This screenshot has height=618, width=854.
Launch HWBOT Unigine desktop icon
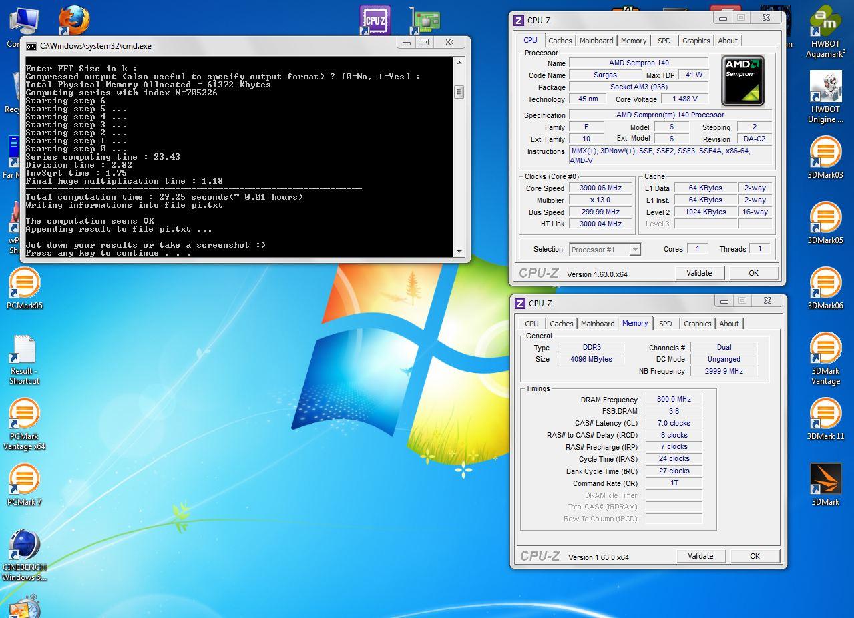coord(825,97)
